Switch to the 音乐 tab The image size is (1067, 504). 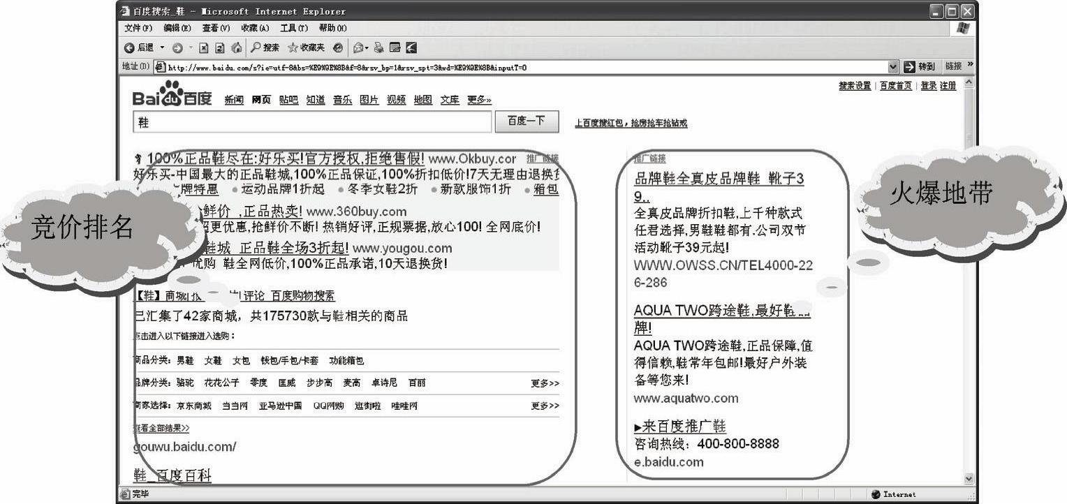(342, 100)
